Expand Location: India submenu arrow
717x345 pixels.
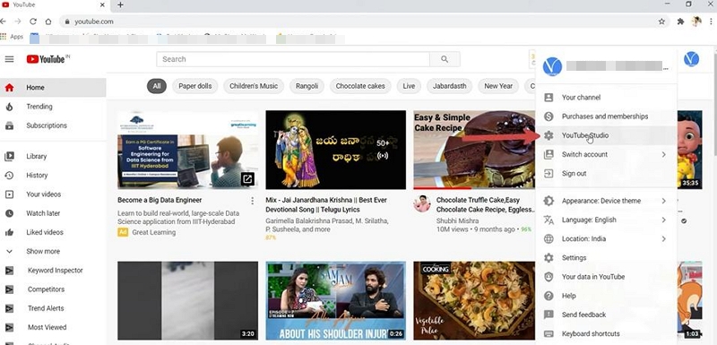[663, 239]
